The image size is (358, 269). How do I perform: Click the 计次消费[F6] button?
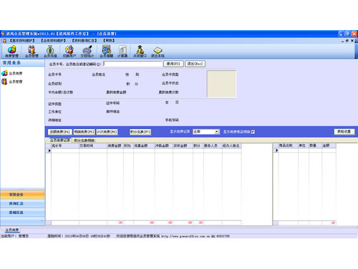107,132
